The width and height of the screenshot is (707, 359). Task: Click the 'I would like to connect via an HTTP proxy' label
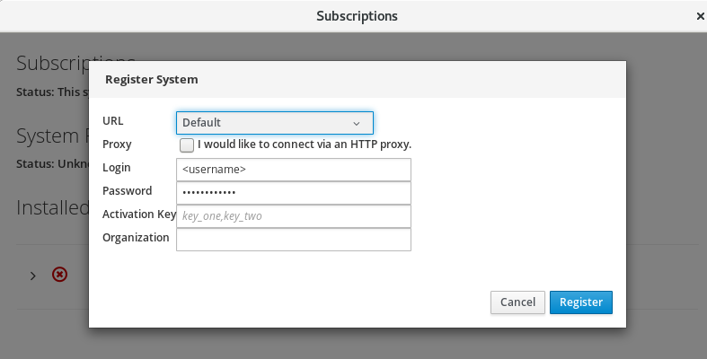(305, 144)
